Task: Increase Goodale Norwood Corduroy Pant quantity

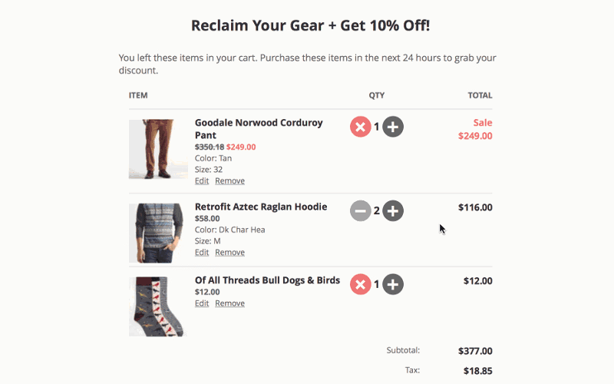Action: coord(393,127)
